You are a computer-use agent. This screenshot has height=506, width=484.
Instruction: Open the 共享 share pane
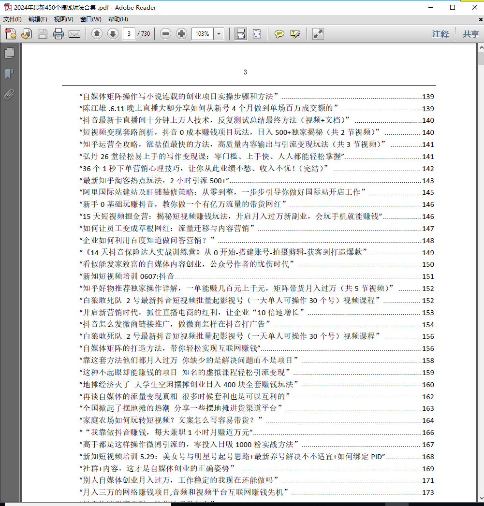(470, 34)
